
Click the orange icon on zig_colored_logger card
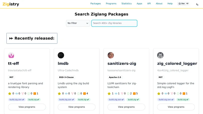point(184,93)
